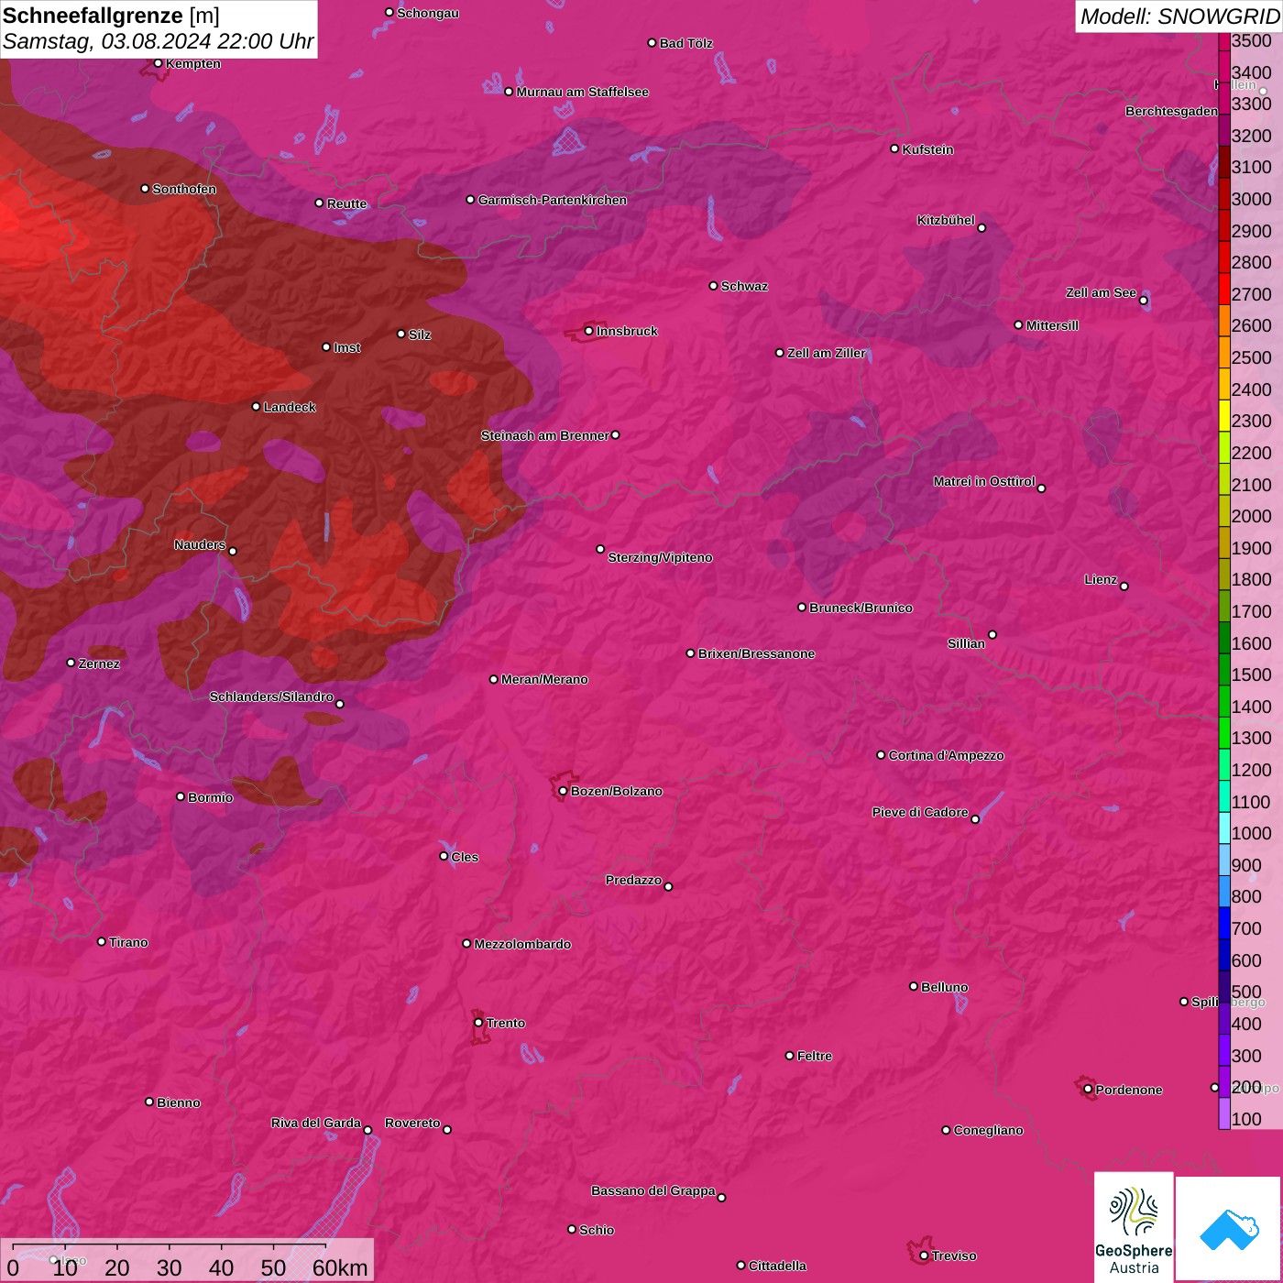
Task: Click the Modell: SNOWGRID label
Action: pyautogui.click(x=1179, y=16)
